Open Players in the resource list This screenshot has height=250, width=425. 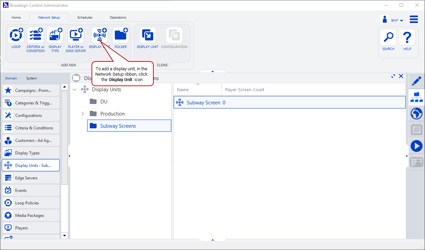tap(31, 228)
